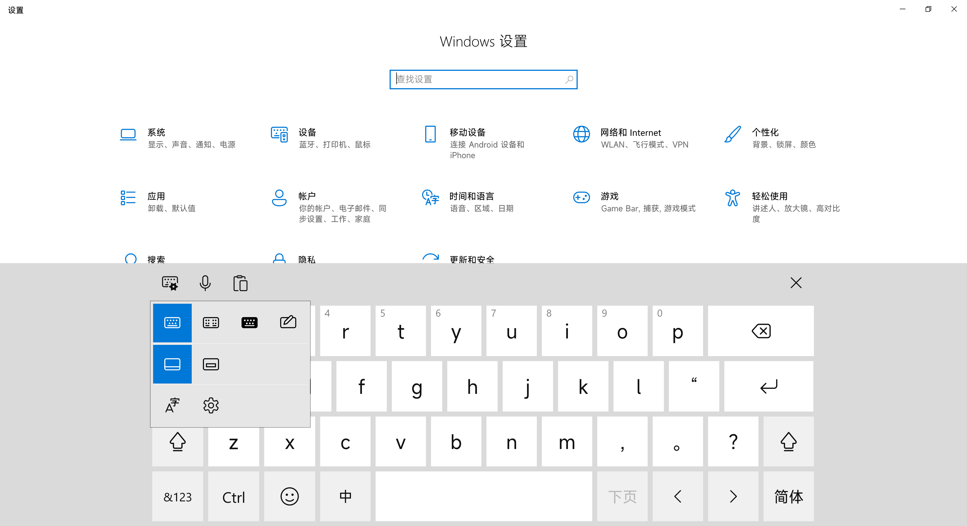Open language preferences icon in the keyboard menu
This screenshot has height=526, width=967.
[x=172, y=405]
